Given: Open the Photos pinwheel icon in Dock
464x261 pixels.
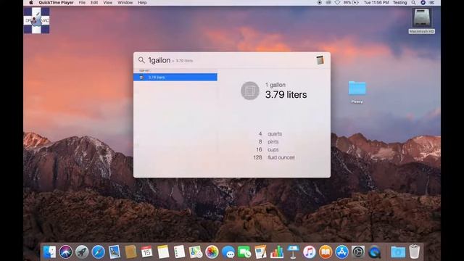Looking at the screenshot, I should point(212,252).
